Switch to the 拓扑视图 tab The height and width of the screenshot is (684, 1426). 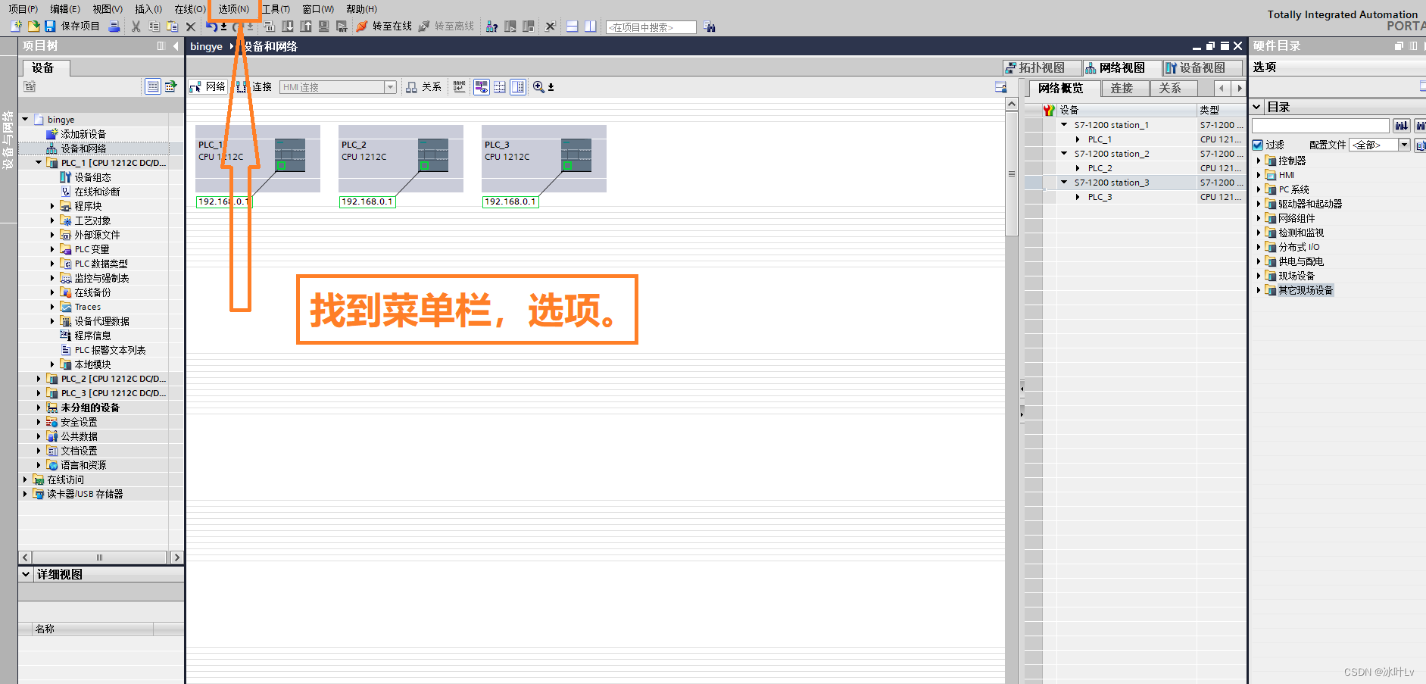tap(1041, 67)
